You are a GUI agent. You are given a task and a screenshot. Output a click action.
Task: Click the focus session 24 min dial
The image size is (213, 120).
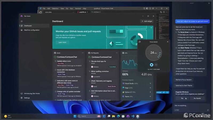pyautogui.click(x=154, y=53)
